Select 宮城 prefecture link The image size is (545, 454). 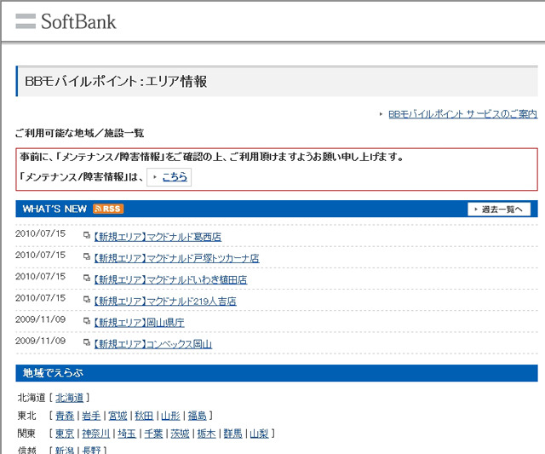118,416
